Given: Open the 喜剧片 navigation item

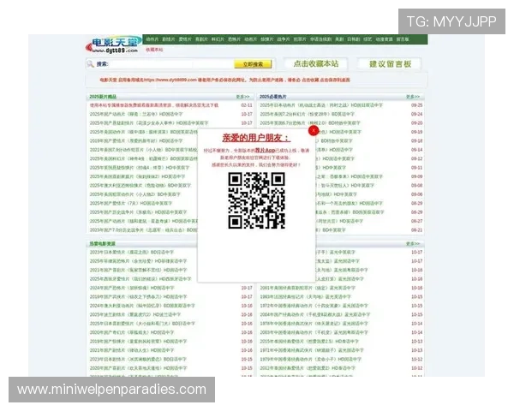Looking at the screenshot, I should [201, 39].
